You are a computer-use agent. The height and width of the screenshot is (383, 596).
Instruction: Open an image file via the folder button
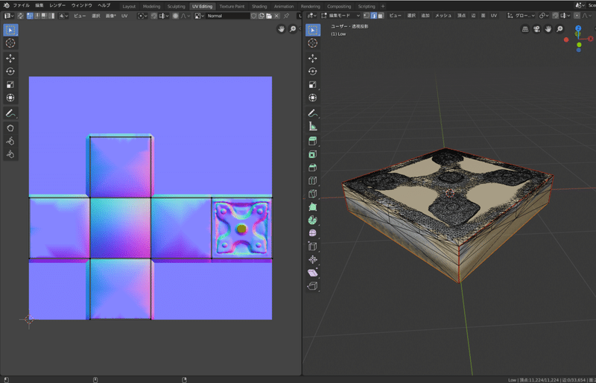coord(269,16)
